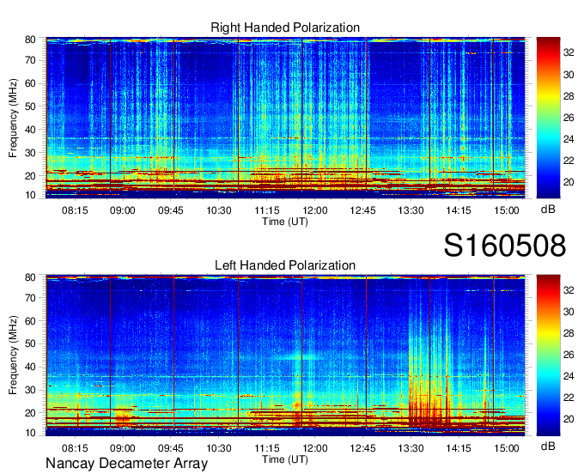Click 30 dB value on right-handed color bar
The width and height of the screenshot is (584, 474).
coord(569,75)
